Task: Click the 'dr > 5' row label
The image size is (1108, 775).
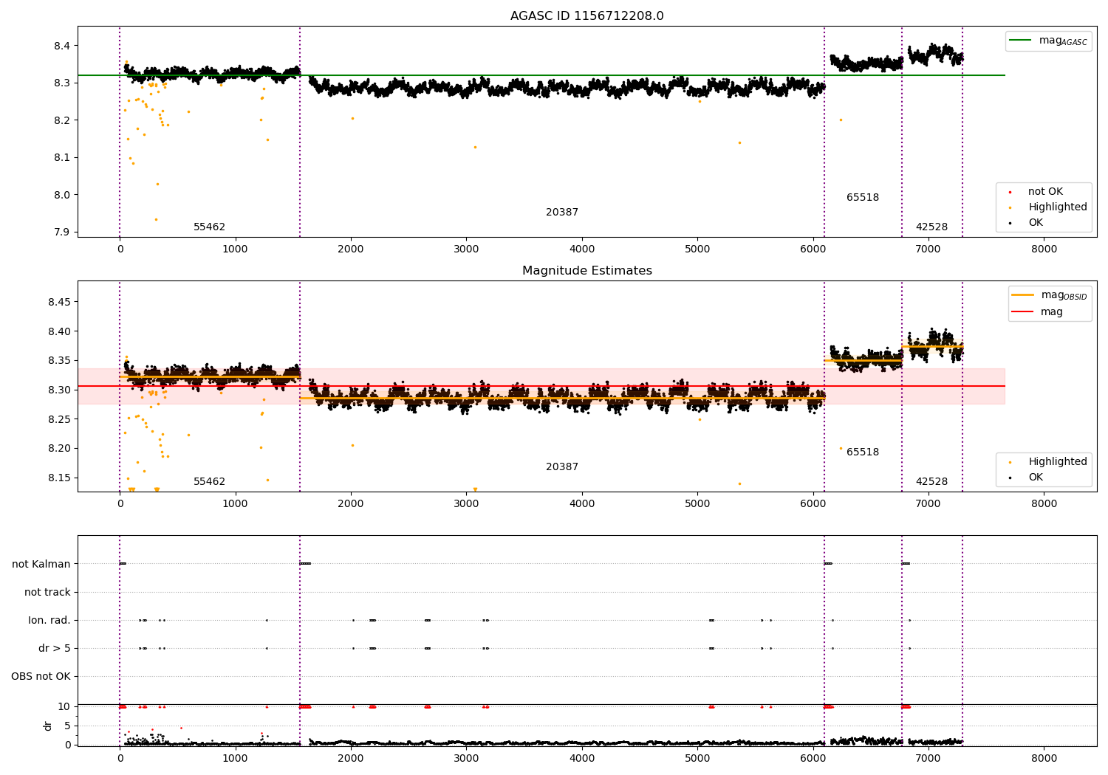Action: [x=55, y=649]
